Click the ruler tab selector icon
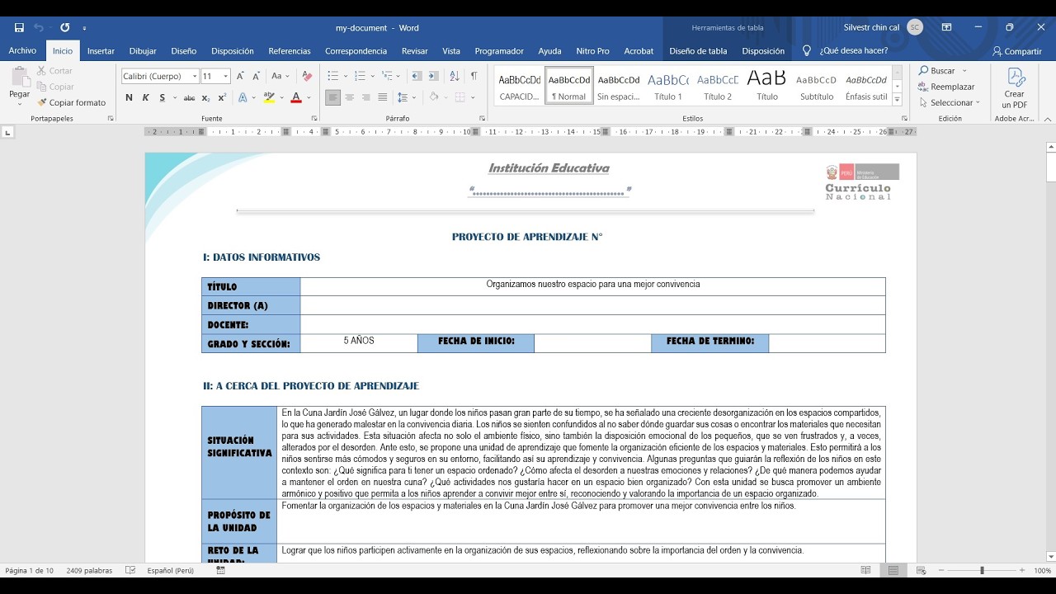Viewport: 1056px width, 594px height. 8,132
